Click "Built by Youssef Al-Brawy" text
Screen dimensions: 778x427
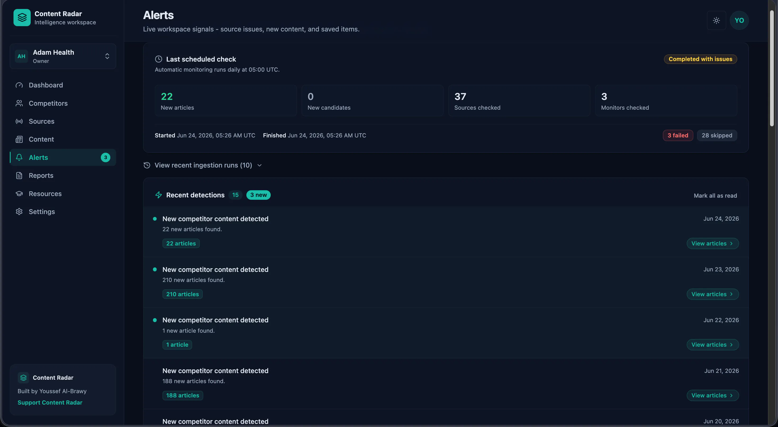52,391
